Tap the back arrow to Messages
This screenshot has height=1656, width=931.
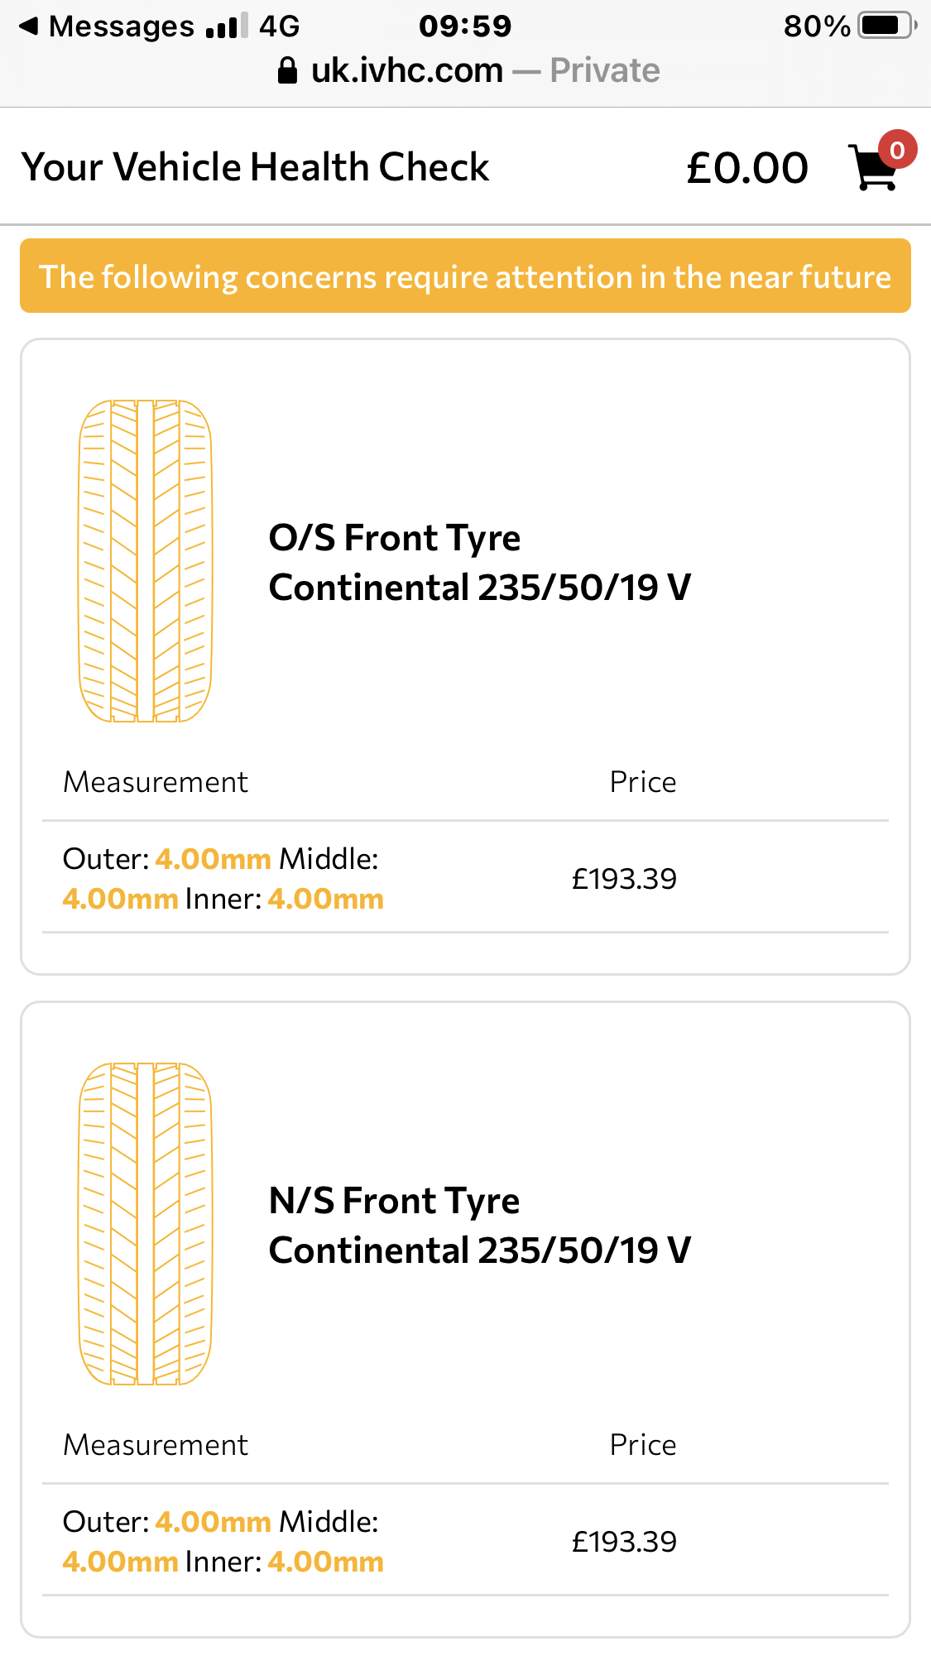(x=29, y=26)
